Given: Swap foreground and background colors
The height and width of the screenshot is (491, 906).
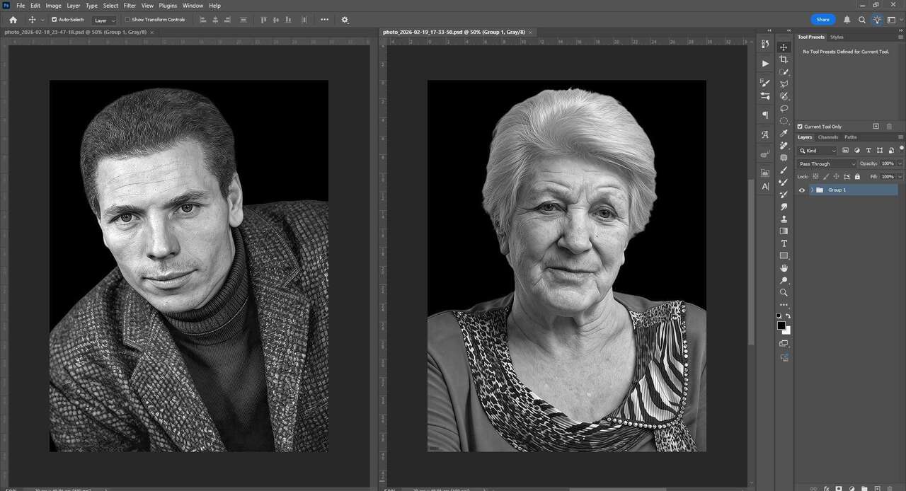Looking at the screenshot, I should [x=789, y=316].
